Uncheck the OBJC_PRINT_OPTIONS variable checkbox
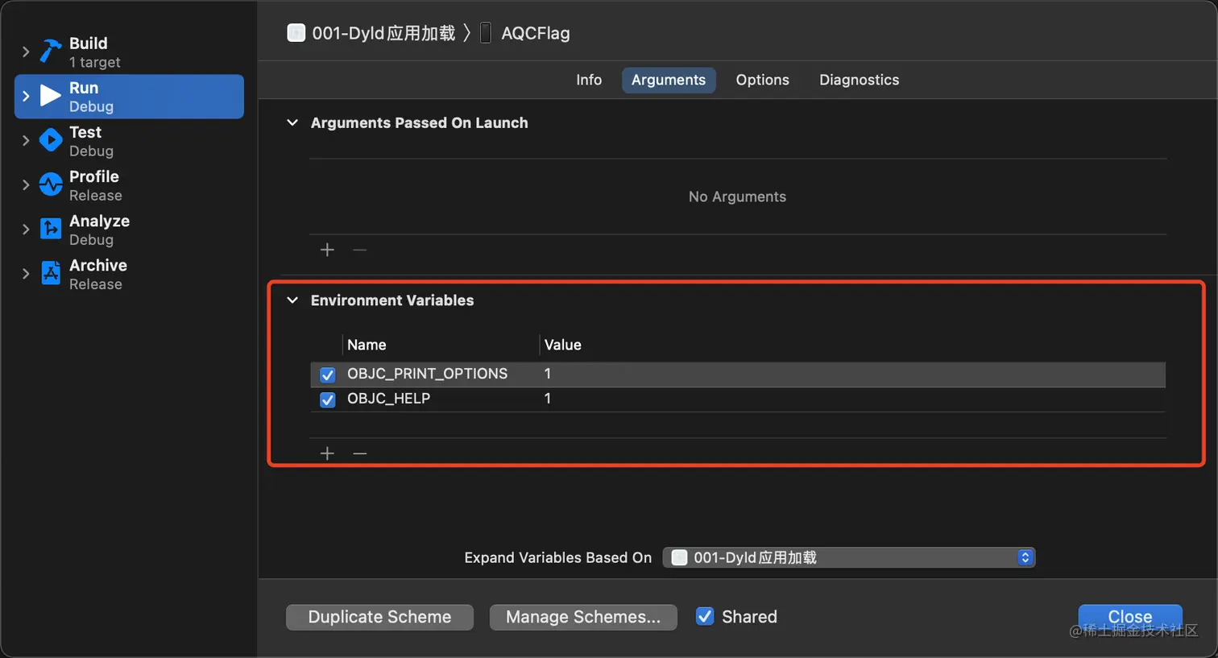The width and height of the screenshot is (1218, 658). tap(328, 375)
